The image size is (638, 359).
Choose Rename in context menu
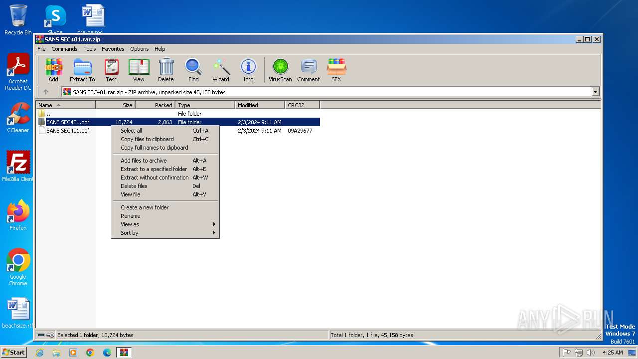[165, 216]
